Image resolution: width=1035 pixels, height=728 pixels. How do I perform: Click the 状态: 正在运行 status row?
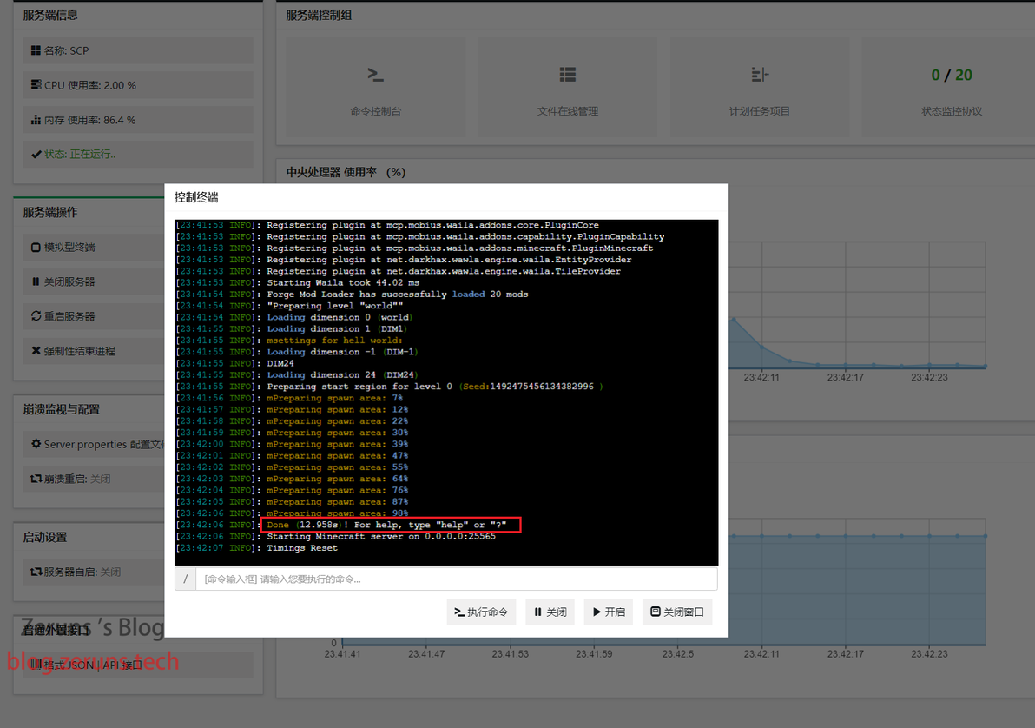tap(138, 154)
